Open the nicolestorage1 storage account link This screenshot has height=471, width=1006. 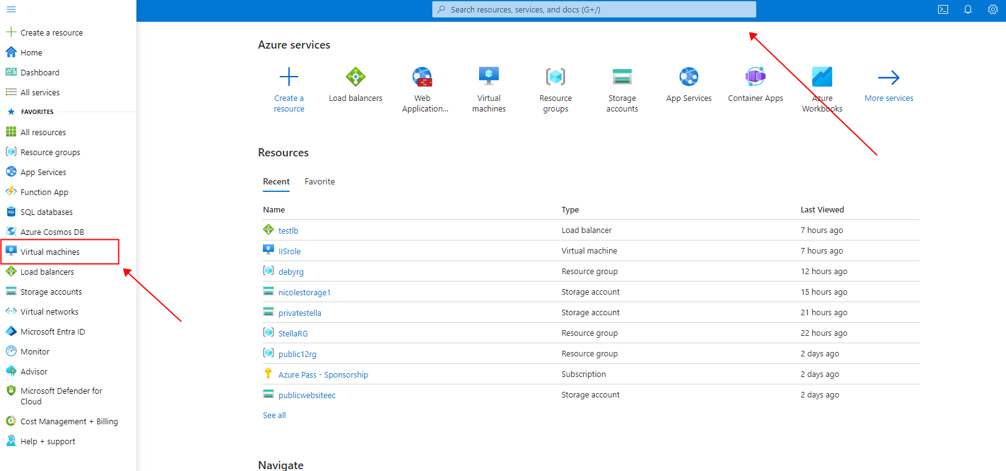click(x=305, y=292)
